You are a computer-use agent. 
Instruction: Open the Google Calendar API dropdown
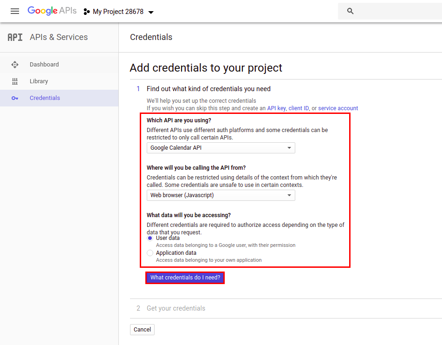[x=221, y=148]
